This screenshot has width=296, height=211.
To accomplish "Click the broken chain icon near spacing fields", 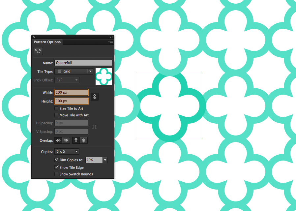I will tap(95, 127).
